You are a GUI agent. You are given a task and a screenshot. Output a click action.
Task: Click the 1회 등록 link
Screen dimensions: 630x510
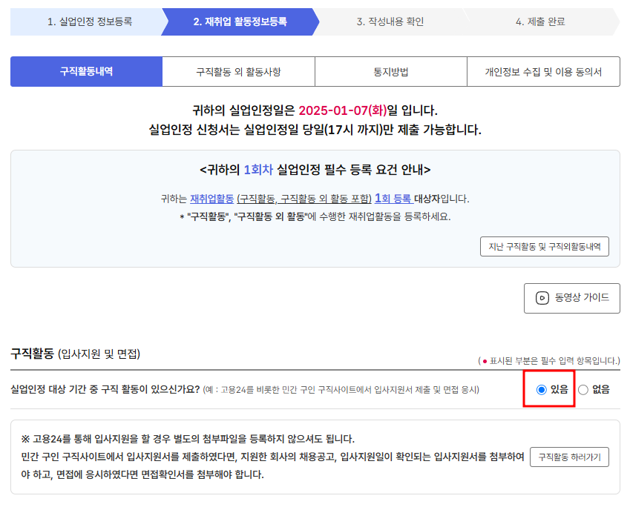click(x=393, y=198)
